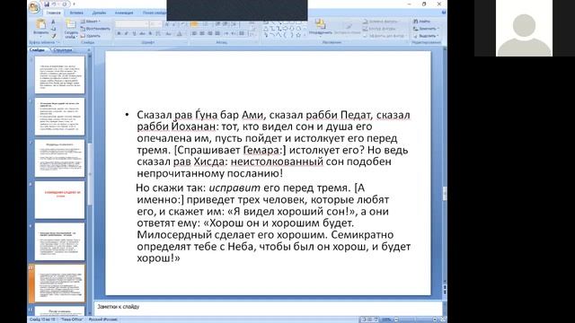Click the Copy icon in clipboard group
The image size is (575, 323).
[54, 29]
